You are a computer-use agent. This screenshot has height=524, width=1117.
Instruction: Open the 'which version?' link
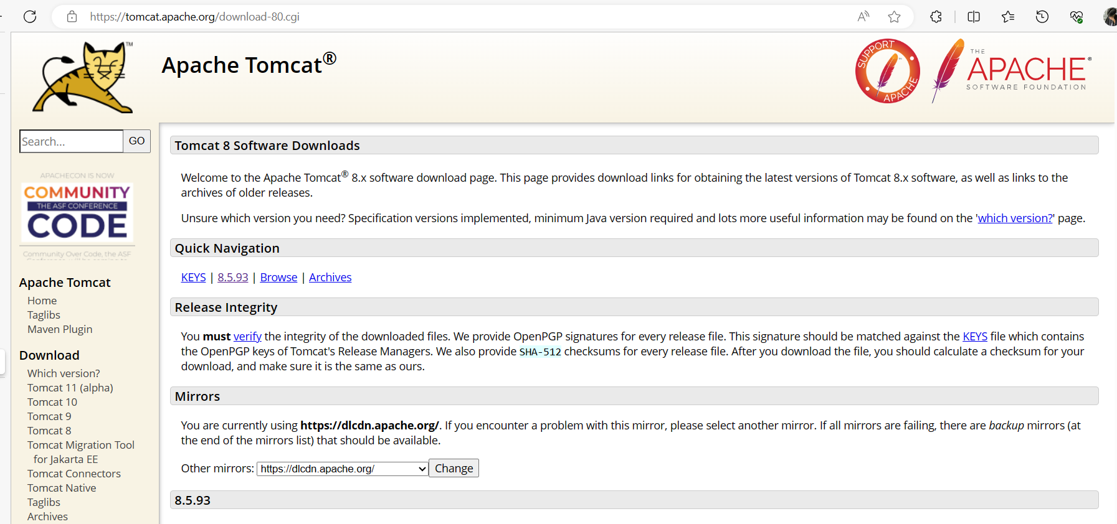point(1015,218)
